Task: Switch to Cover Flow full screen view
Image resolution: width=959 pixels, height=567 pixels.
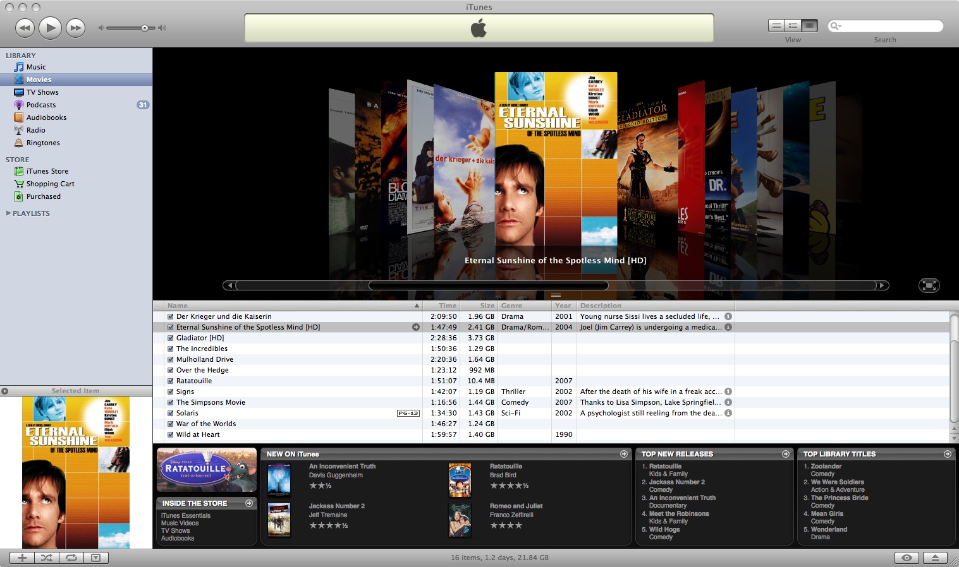Action: coord(929,285)
